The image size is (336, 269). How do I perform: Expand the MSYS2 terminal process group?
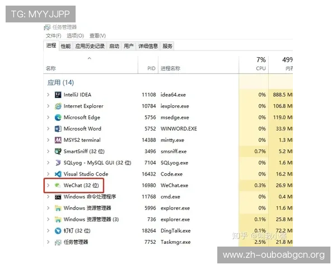pos(48,140)
